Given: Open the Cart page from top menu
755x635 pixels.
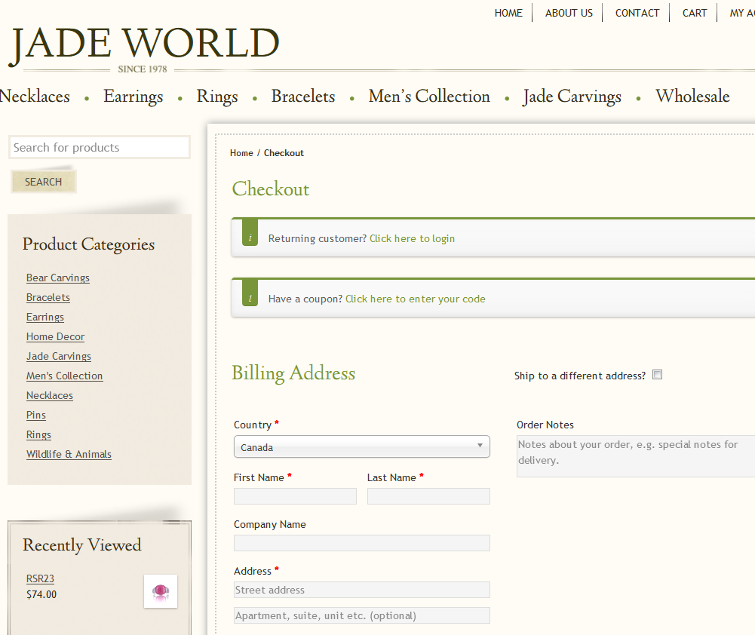Looking at the screenshot, I should pyautogui.click(x=695, y=13).
